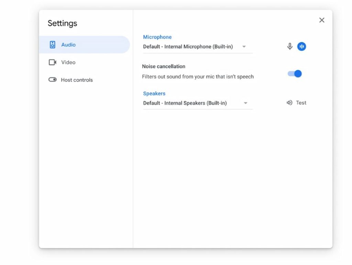Click the camera icon beside Video

[52, 62]
